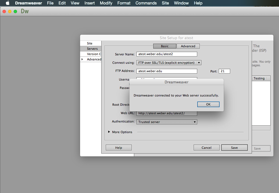Select Site in the setup sidebar
Screen dimensions: 279x193
[x=90, y=43]
